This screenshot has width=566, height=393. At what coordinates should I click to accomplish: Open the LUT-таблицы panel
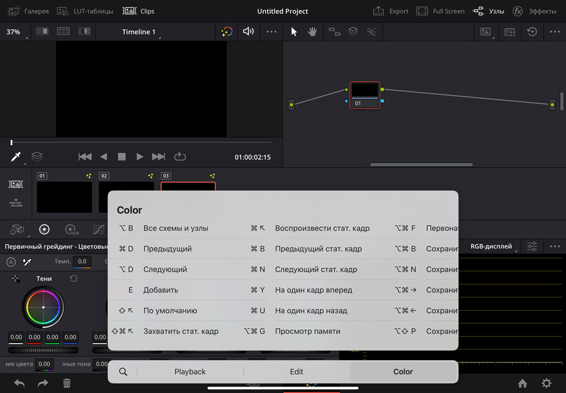point(85,11)
